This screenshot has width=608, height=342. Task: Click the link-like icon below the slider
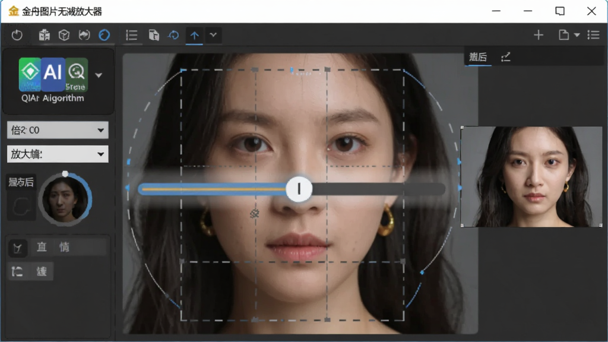254,213
